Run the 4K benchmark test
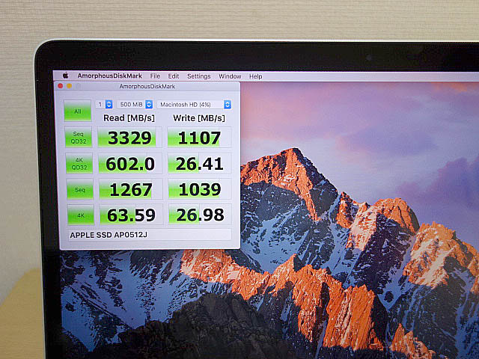The height and width of the screenshot is (359, 479). coord(78,216)
